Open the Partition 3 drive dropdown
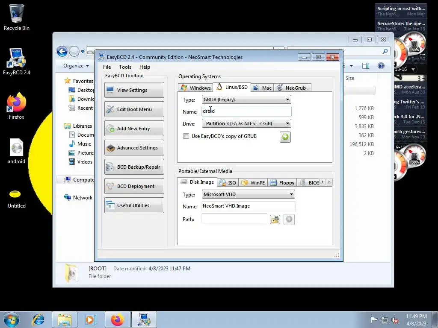 [x=246, y=123]
